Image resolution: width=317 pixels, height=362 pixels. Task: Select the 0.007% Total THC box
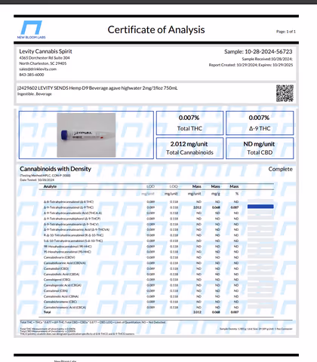click(x=189, y=123)
